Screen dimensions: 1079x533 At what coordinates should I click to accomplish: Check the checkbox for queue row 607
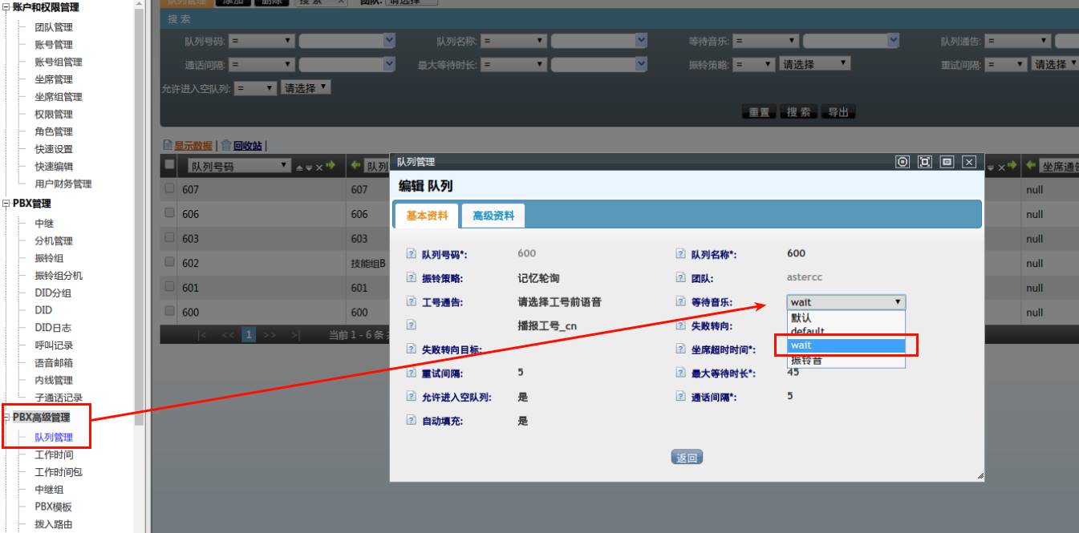coord(169,188)
